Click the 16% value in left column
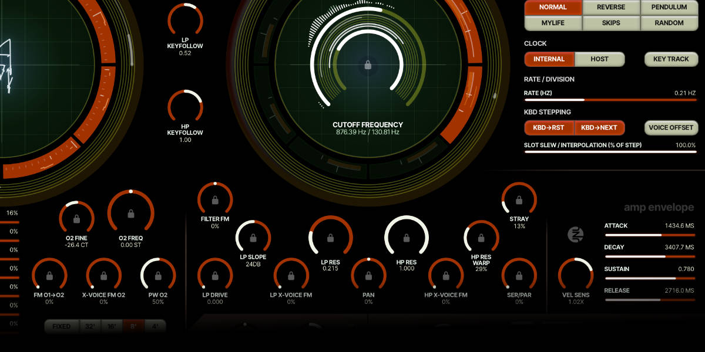 coord(12,213)
